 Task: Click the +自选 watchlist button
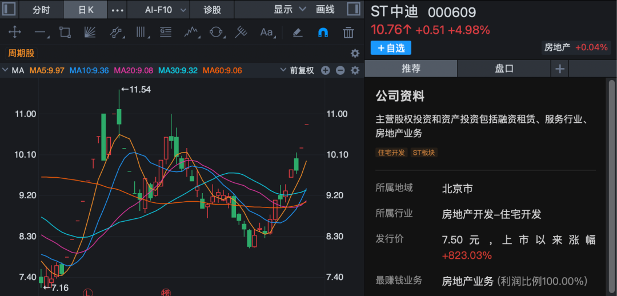391,48
